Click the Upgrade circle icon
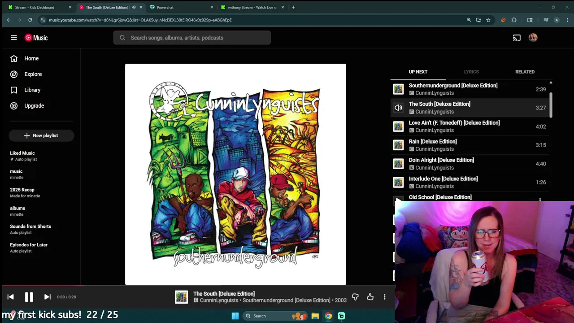This screenshot has height=323, width=574. [x=14, y=105]
